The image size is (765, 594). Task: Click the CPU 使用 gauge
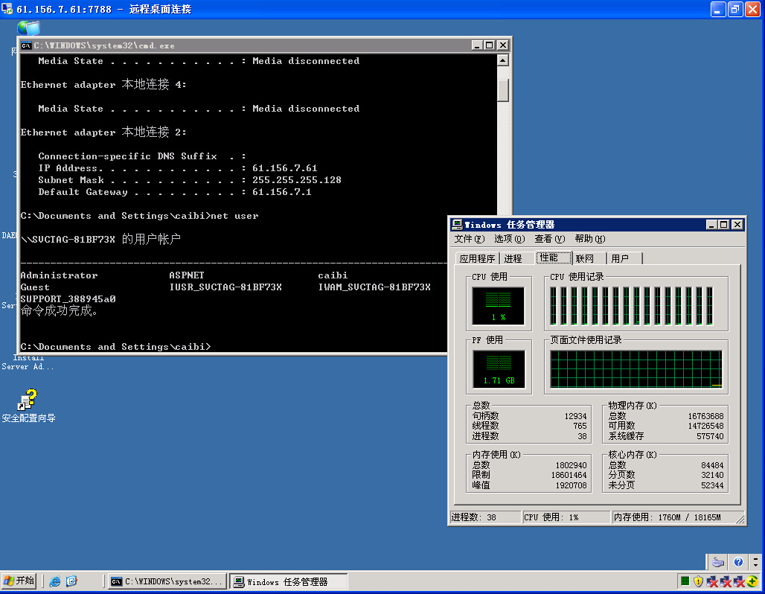(498, 306)
